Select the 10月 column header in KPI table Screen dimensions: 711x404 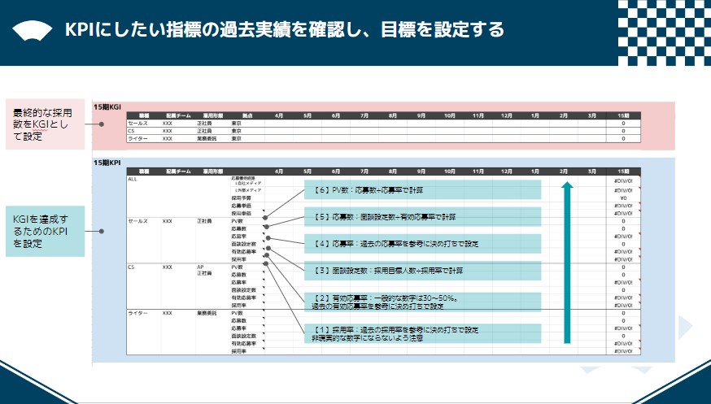[x=449, y=172]
